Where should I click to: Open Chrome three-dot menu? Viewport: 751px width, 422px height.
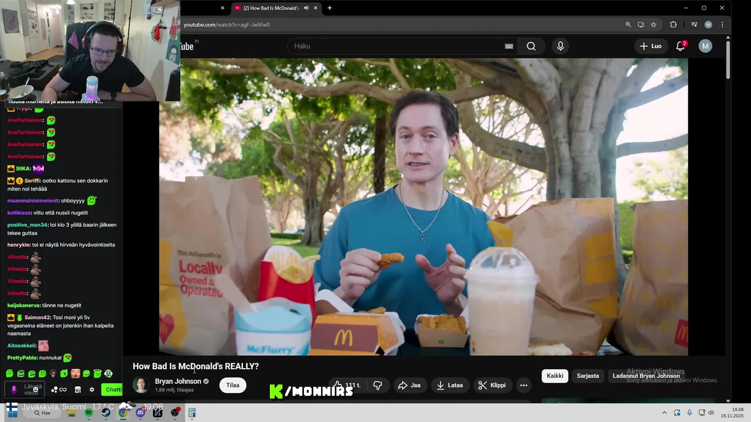pyautogui.click(x=722, y=25)
